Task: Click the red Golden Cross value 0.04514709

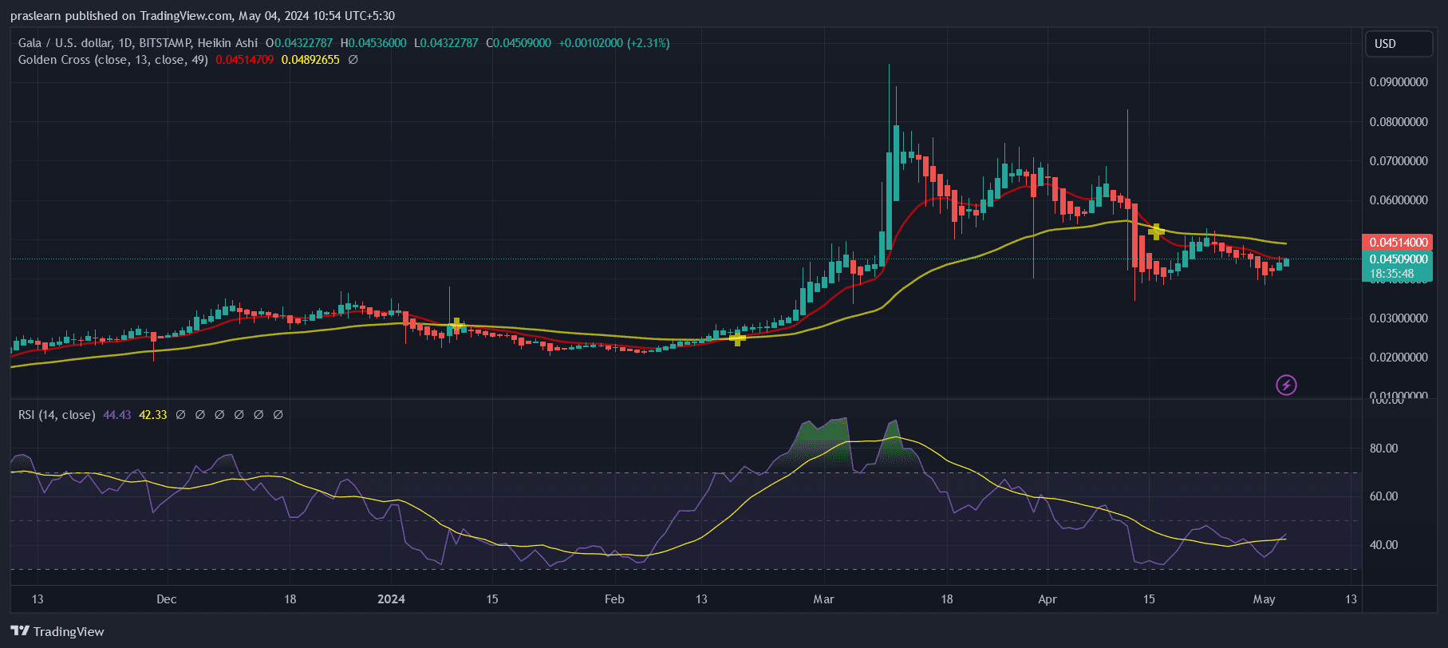Action: click(245, 60)
